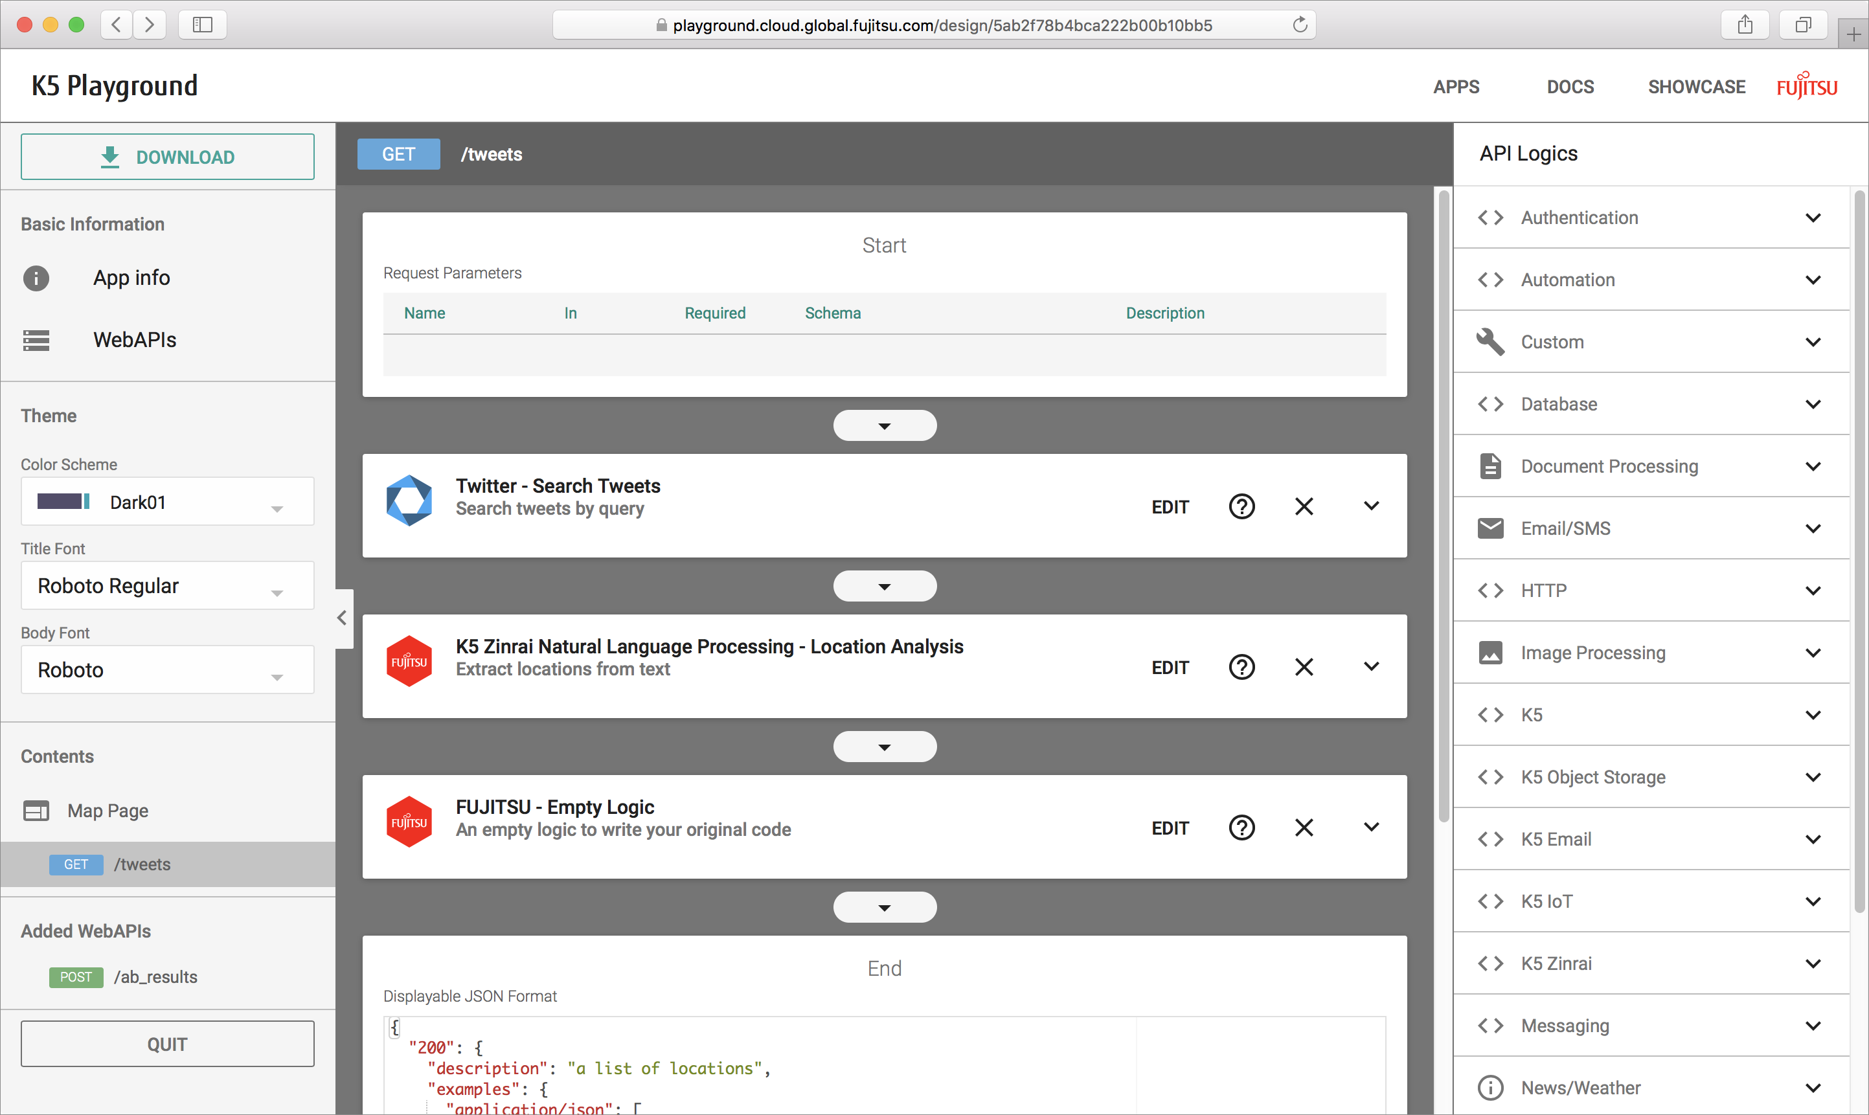Click the DOWNLOAD button
The width and height of the screenshot is (1869, 1115).
pos(168,157)
